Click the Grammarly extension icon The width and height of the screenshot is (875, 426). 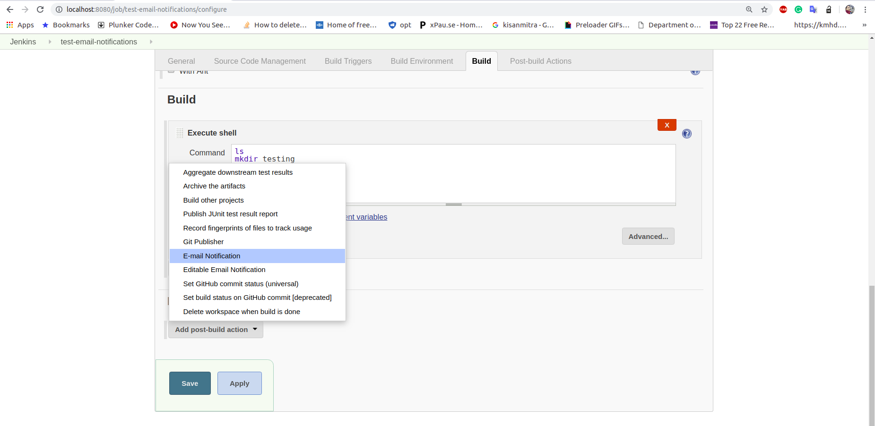[798, 9]
